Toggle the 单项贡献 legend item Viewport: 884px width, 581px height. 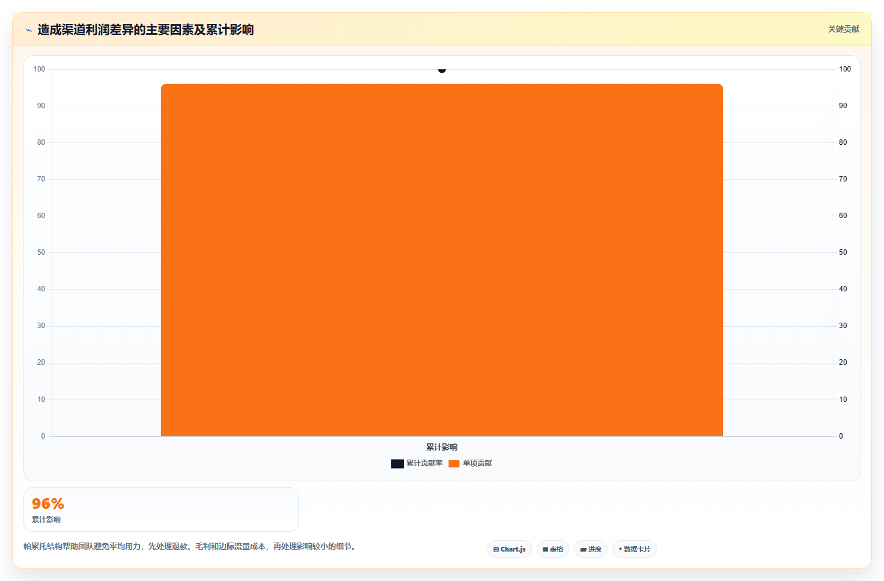pos(471,463)
